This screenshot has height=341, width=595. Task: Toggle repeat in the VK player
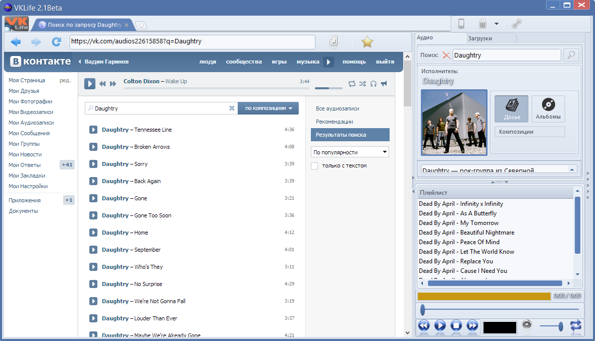352,83
